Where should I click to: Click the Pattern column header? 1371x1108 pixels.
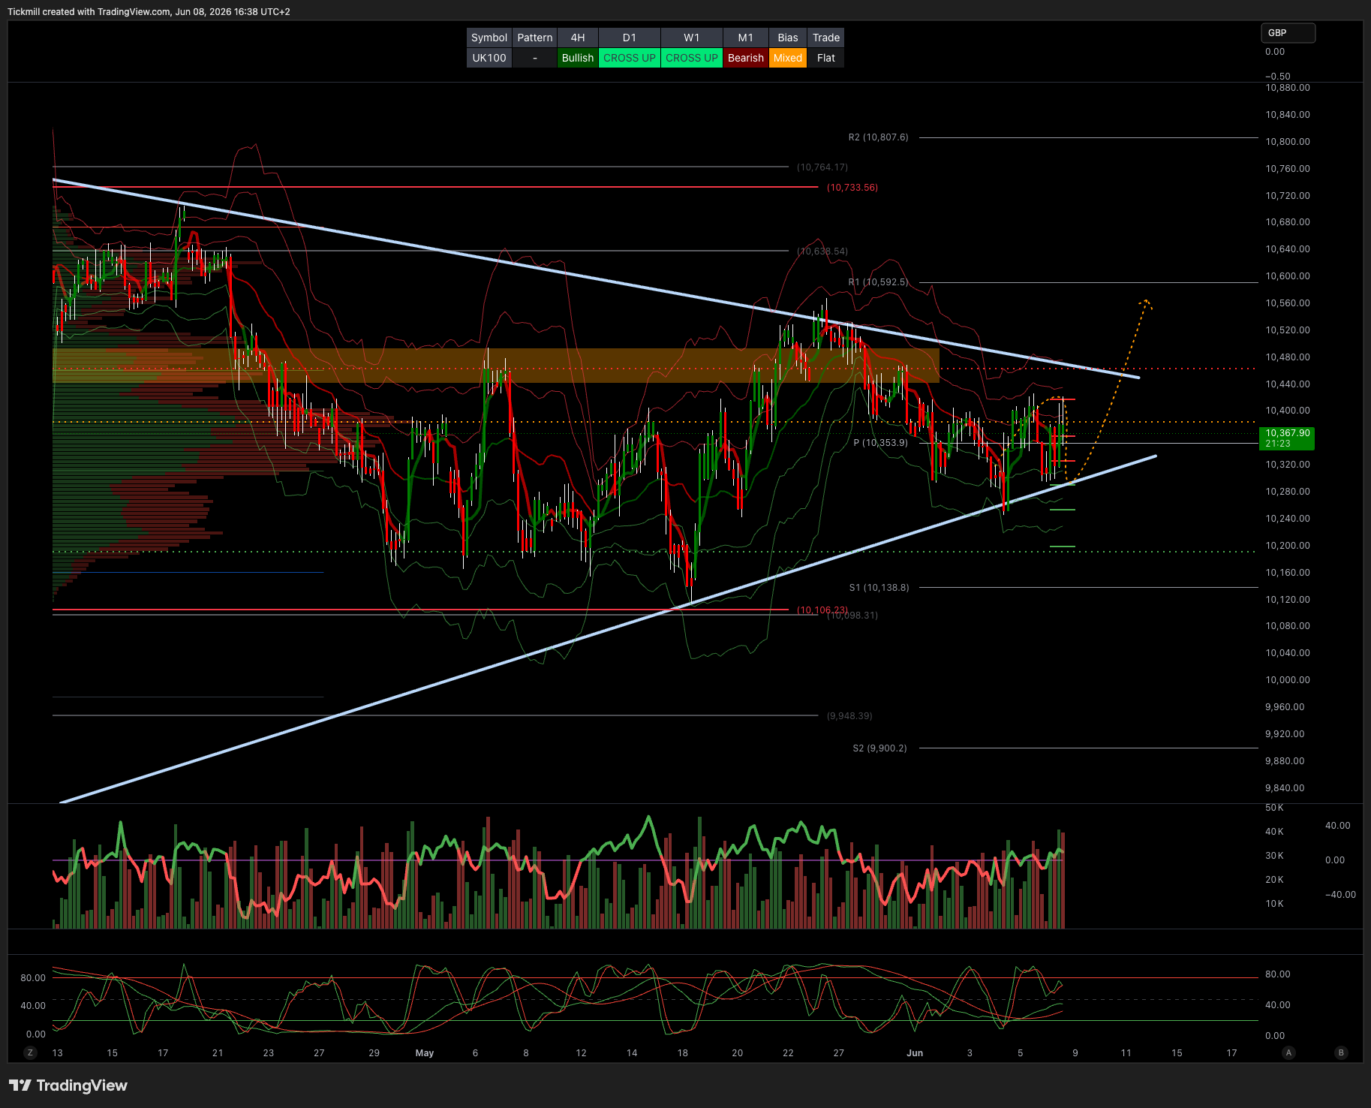tap(535, 38)
